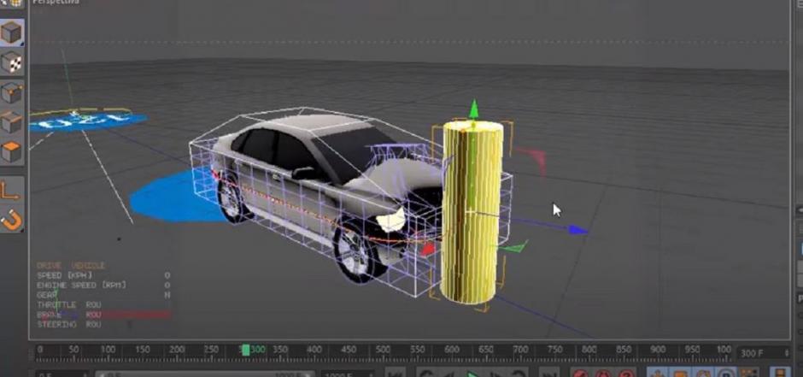Viewport: 803px width, 377px height.
Task: Enable Polygons mode with orange-top cube
Action: click(x=11, y=151)
